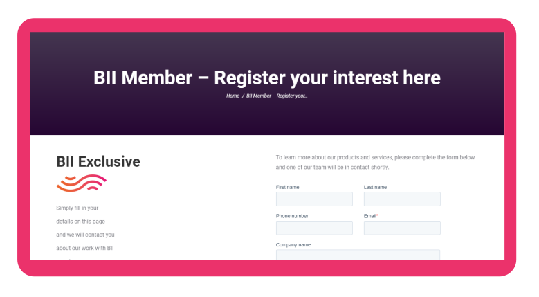Click the orange-pink wave logo under BII Exclusive
This screenshot has height=297, width=539.
click(x=82, y=183)
